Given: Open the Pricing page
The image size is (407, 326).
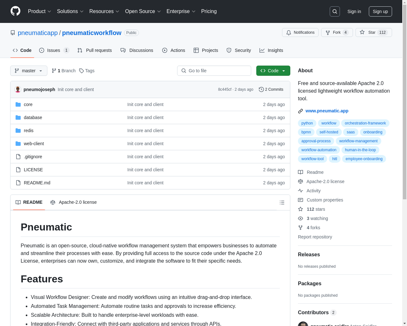Looking at the screenshot, I should (x=209, y=11).
